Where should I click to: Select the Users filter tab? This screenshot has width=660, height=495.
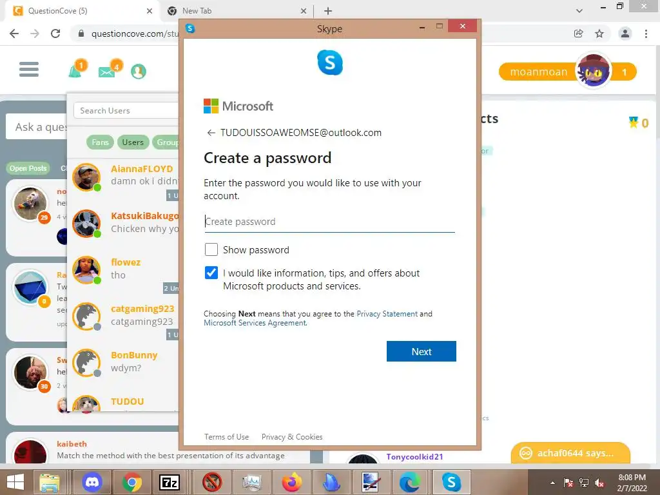(x=133, y=142)
